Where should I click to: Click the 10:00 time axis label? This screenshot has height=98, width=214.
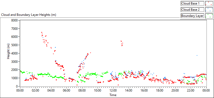[x=98, y=90]
